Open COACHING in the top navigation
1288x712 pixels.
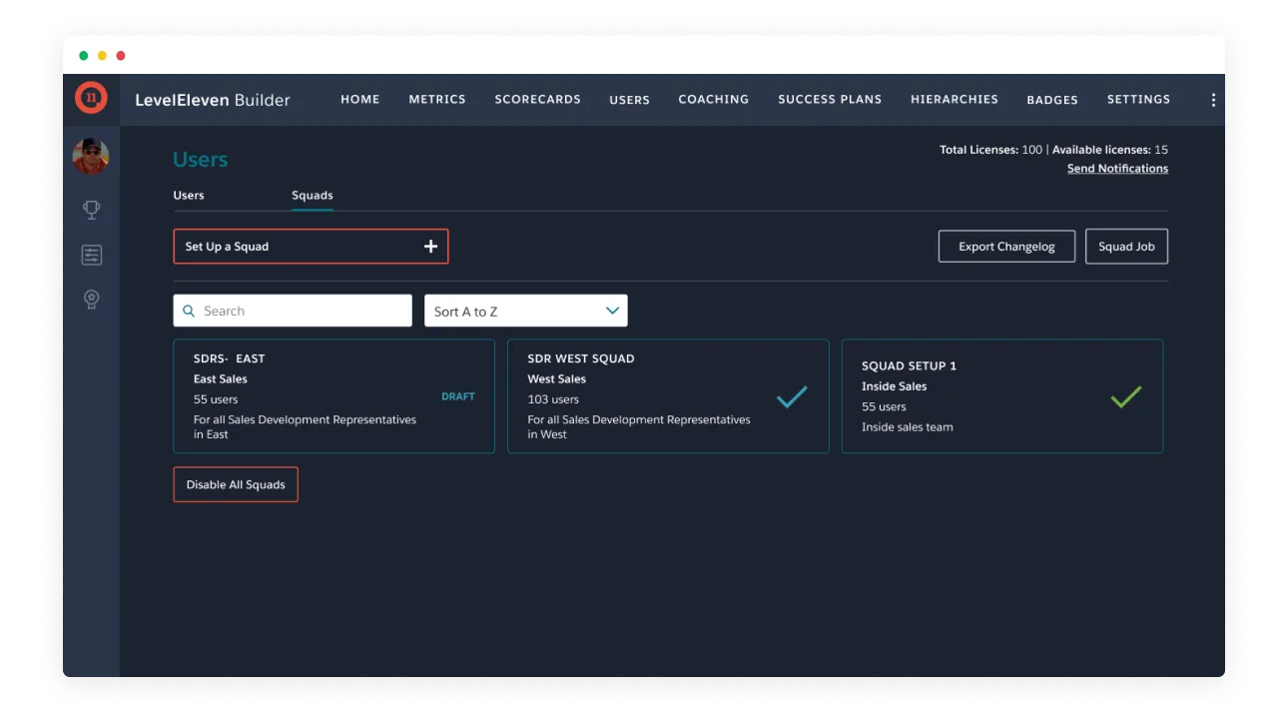(713, 100)
